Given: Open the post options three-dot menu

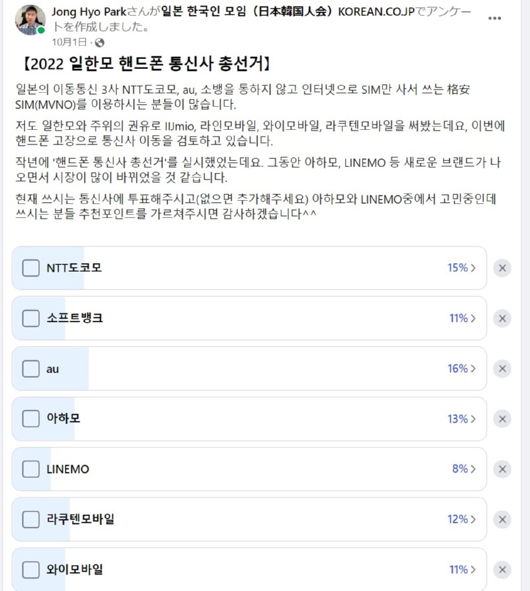Looking at the screenshot, I should click(495, 18).
